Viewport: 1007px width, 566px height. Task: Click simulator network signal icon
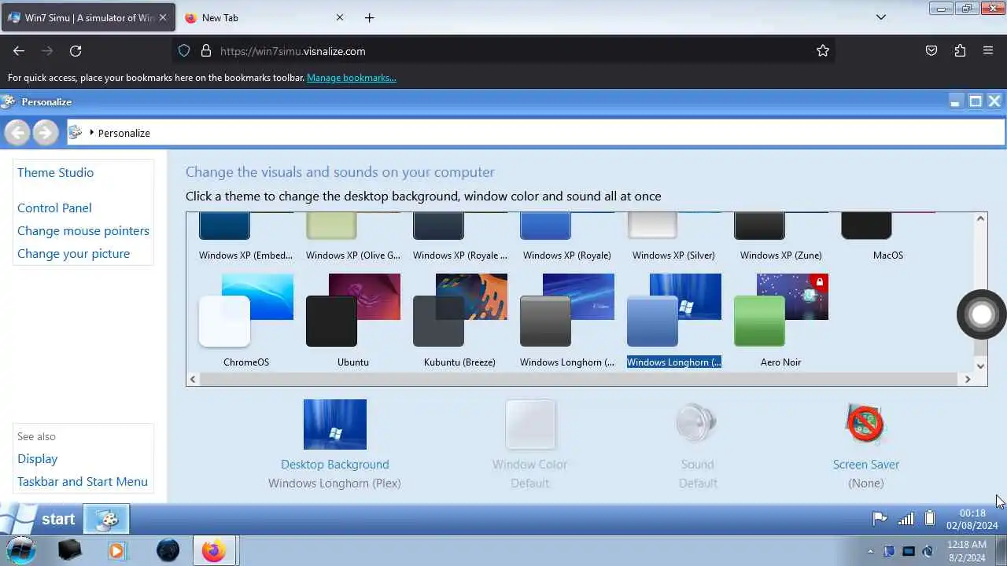(906, 519)
